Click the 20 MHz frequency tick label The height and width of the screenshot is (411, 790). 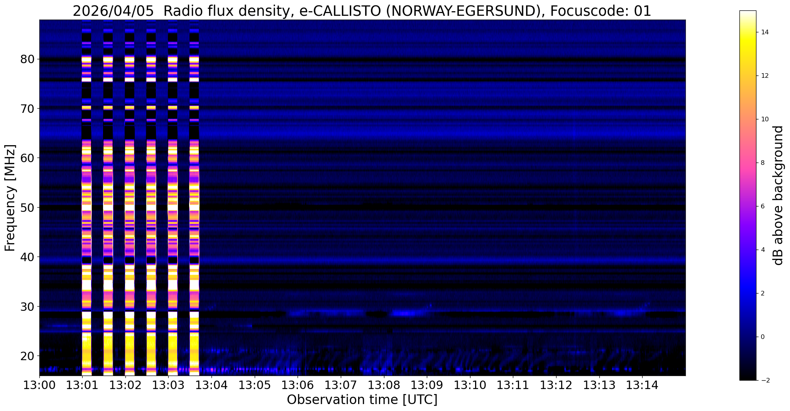point(28,356)
